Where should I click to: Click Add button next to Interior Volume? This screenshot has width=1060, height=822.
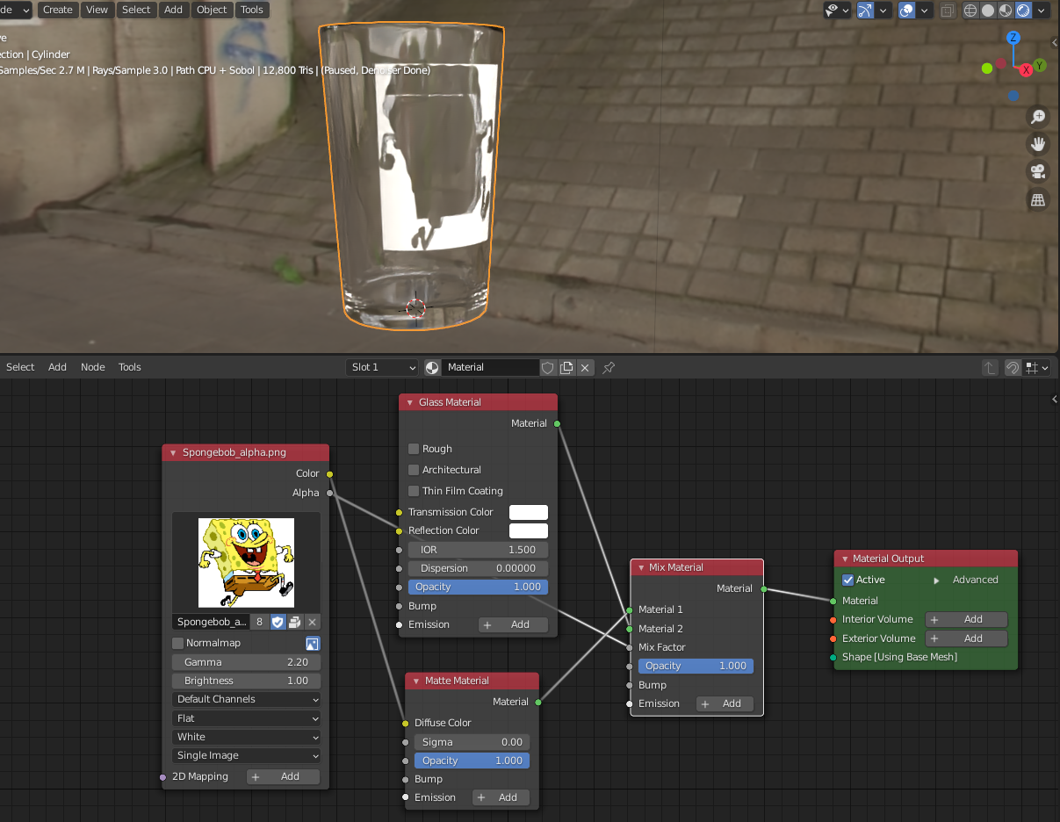coord(965,619)
